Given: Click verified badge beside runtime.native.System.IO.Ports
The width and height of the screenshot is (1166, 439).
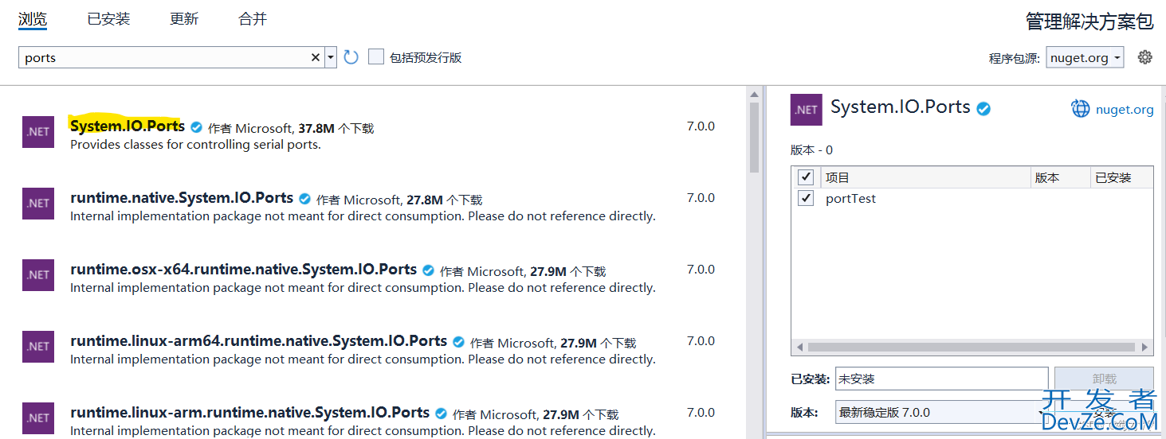Looking at the screenshot, I should click(305, 199).
